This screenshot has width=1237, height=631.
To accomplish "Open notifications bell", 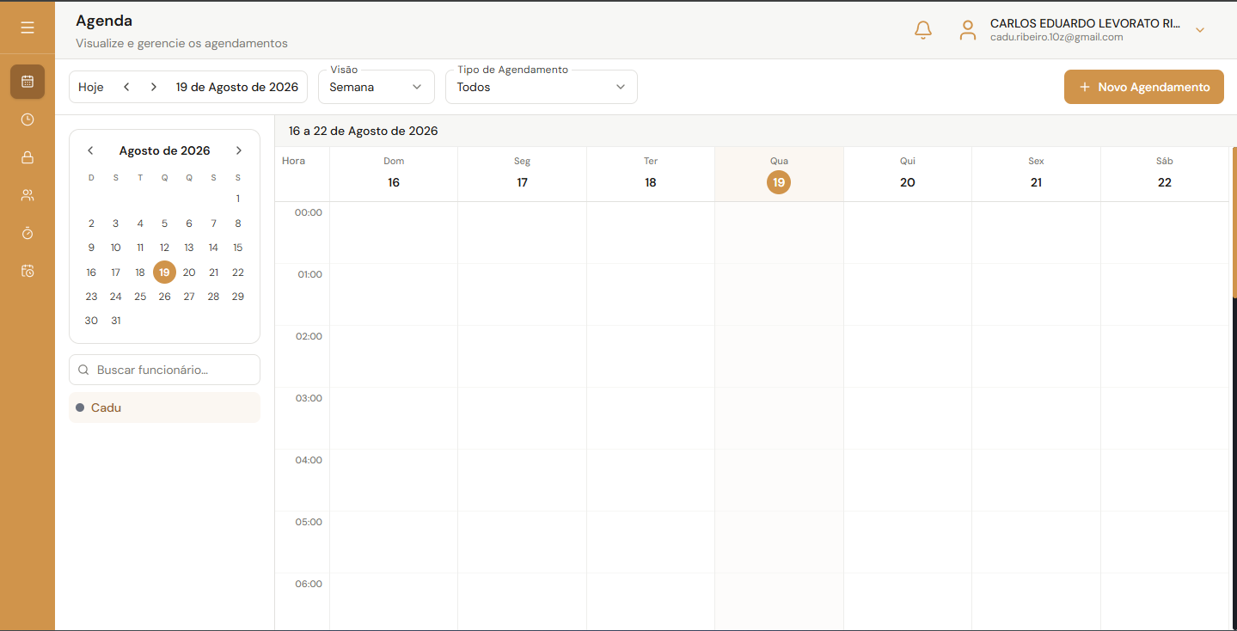I will tap(923, 30).
